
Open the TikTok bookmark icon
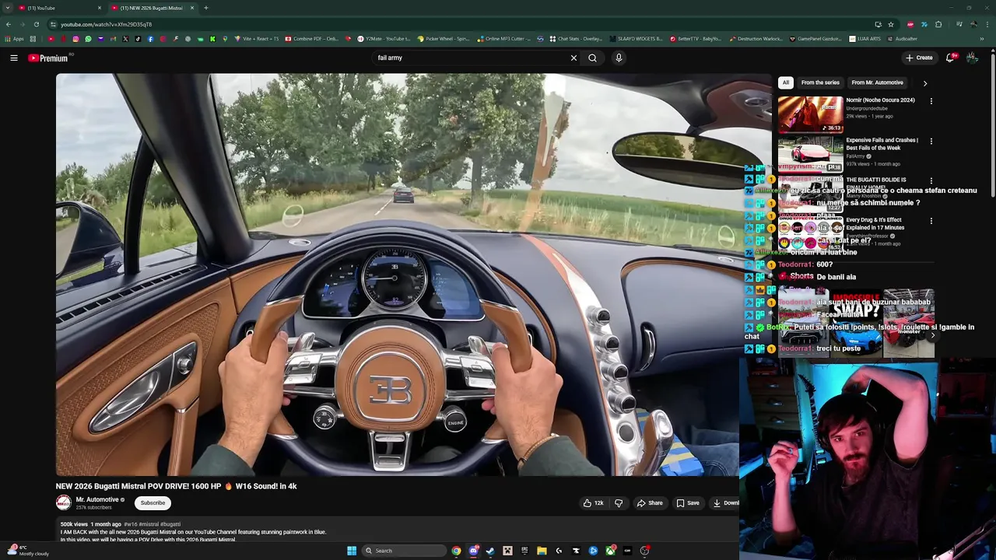(x=138, y=39)
